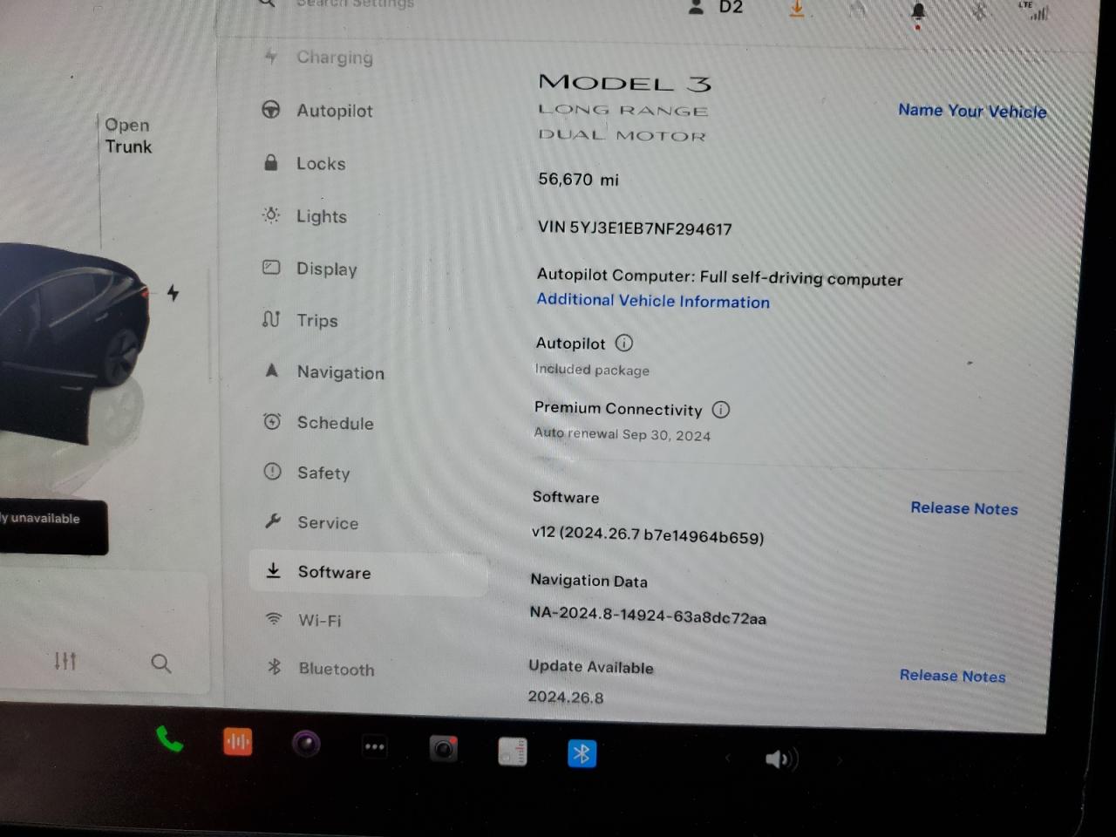The image size is (1116, 837).
Task: Launch the orange audio waveform app
Action: pyautogui.click(x=237, y=742)
